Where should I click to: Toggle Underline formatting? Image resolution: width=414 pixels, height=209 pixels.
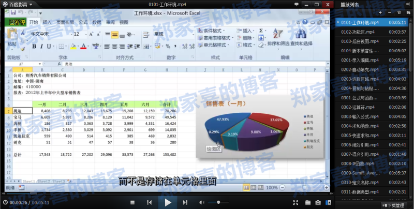click(49, 47)
